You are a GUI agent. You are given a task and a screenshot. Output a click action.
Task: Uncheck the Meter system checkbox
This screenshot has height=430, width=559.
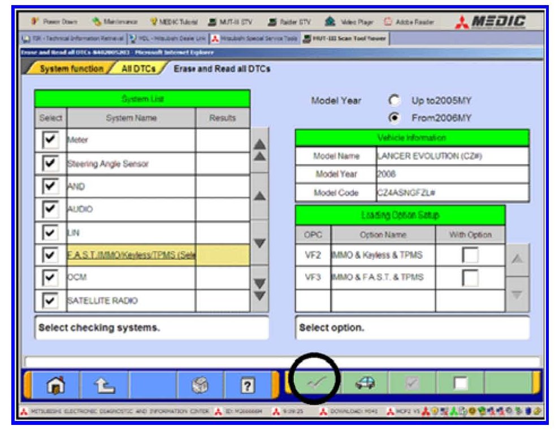coord(50,140)
